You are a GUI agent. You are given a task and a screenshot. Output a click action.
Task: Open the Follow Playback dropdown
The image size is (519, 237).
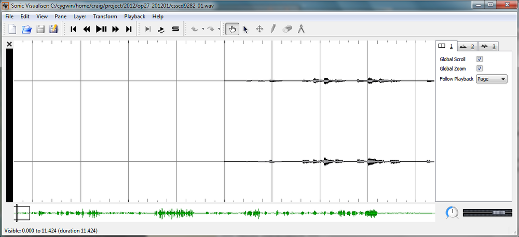[491, 79]
